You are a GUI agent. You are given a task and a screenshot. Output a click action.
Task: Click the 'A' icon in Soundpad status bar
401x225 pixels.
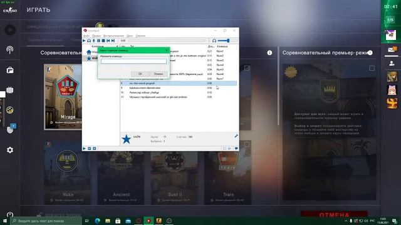pos(94,149)
